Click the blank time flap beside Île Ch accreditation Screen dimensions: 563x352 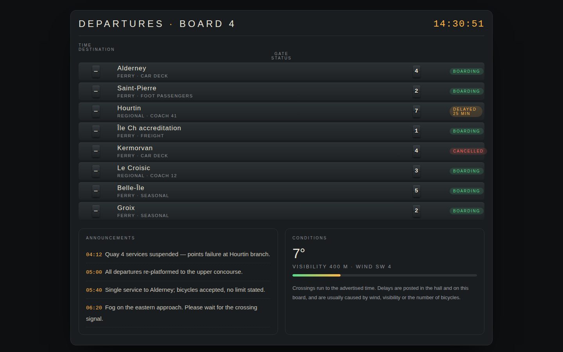(x=96, y=131)
